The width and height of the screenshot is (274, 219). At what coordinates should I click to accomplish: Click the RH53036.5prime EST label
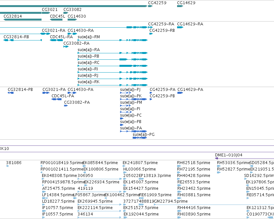point(233,163)
